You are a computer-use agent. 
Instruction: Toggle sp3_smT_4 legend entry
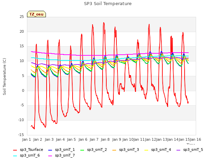[158, 150]
